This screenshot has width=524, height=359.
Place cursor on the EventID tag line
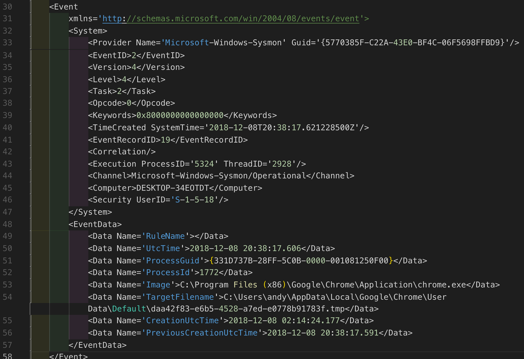point(136,56)
